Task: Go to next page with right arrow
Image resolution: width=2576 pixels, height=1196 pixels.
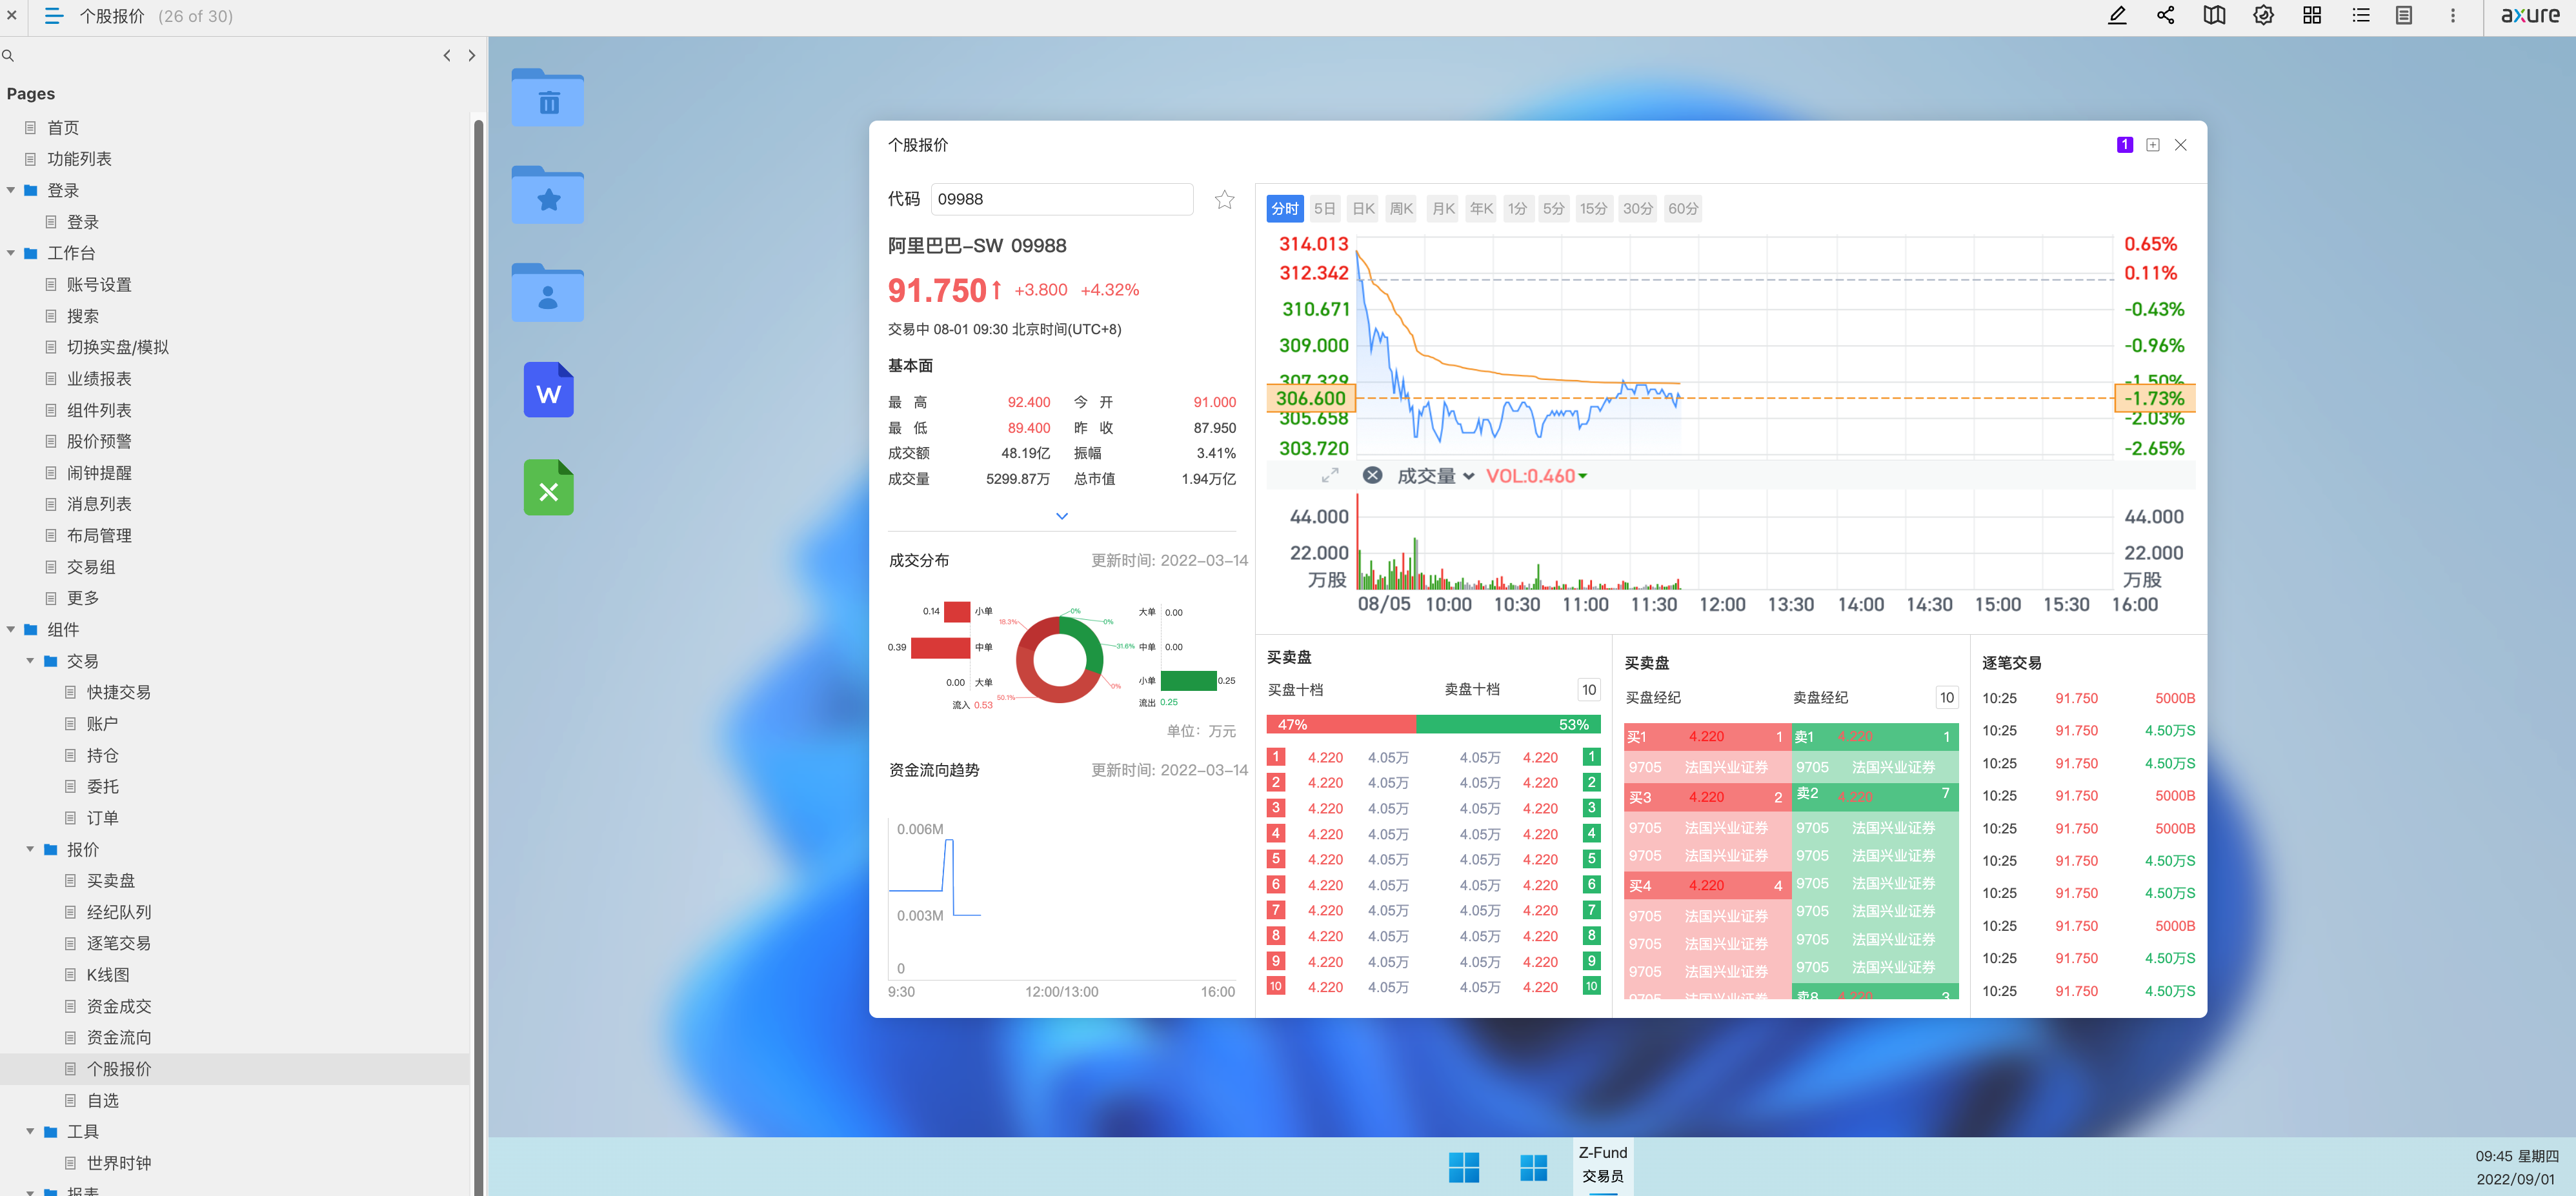Action: [x=472, y=56]
